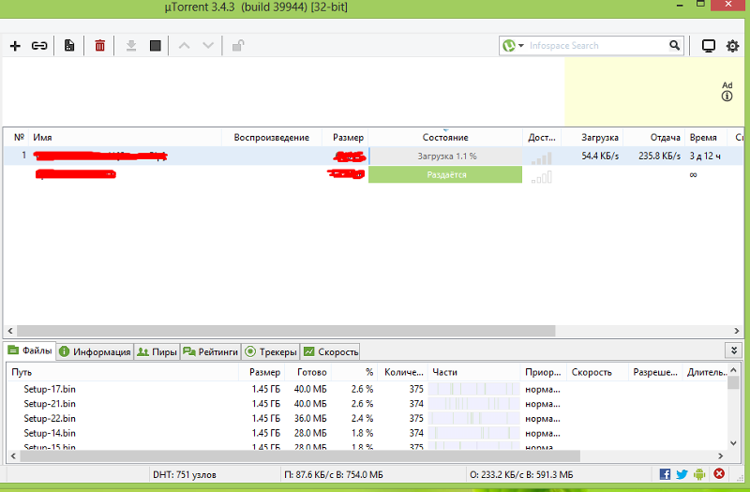Open the Twitter share icon

682,474
